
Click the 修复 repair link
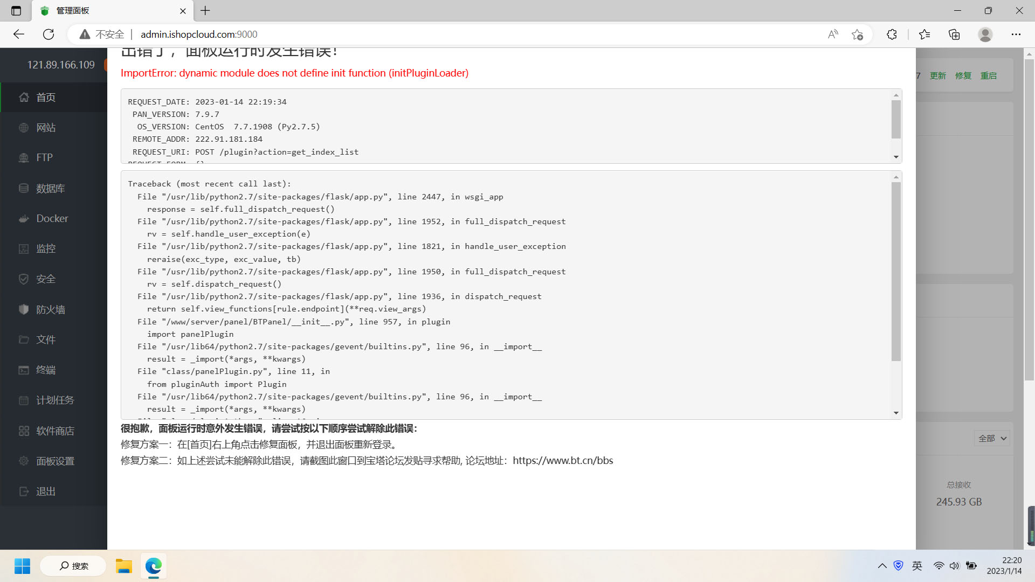point(963,75)
